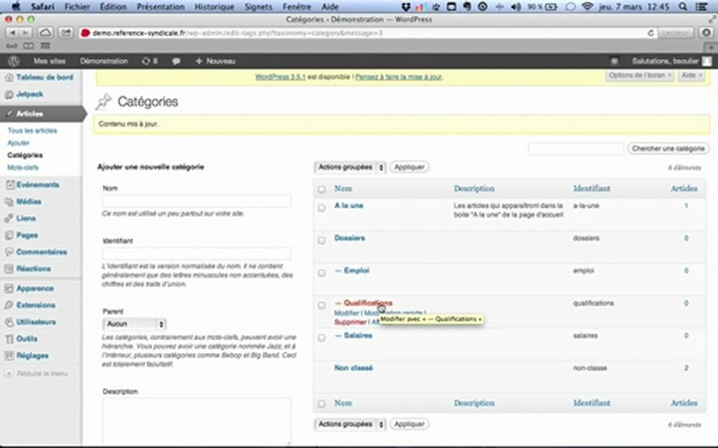The width and height of the screenshot is (718, 448).
Task: Open Tous les articles submenu link
Action: [32, 131]
